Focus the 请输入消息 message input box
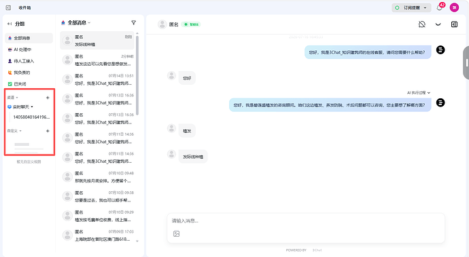469x257 pixels. [305, 221]
